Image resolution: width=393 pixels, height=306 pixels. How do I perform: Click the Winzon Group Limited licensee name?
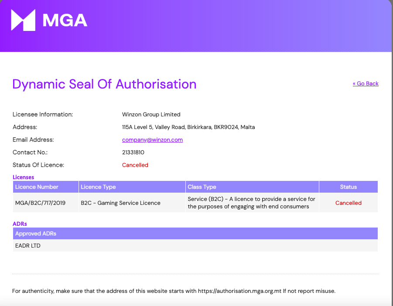(151, 115)
